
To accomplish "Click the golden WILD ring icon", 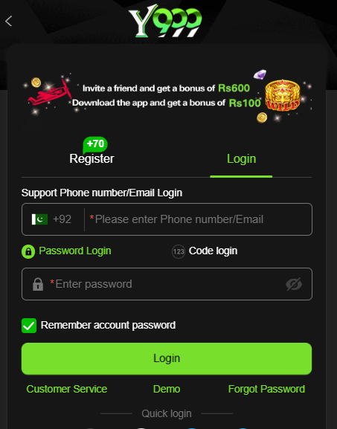I will pos(282,95).
